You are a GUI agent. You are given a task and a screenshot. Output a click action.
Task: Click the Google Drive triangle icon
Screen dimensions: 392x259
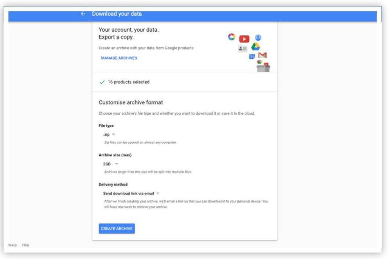pyautogui.click(x=255, y=47)
